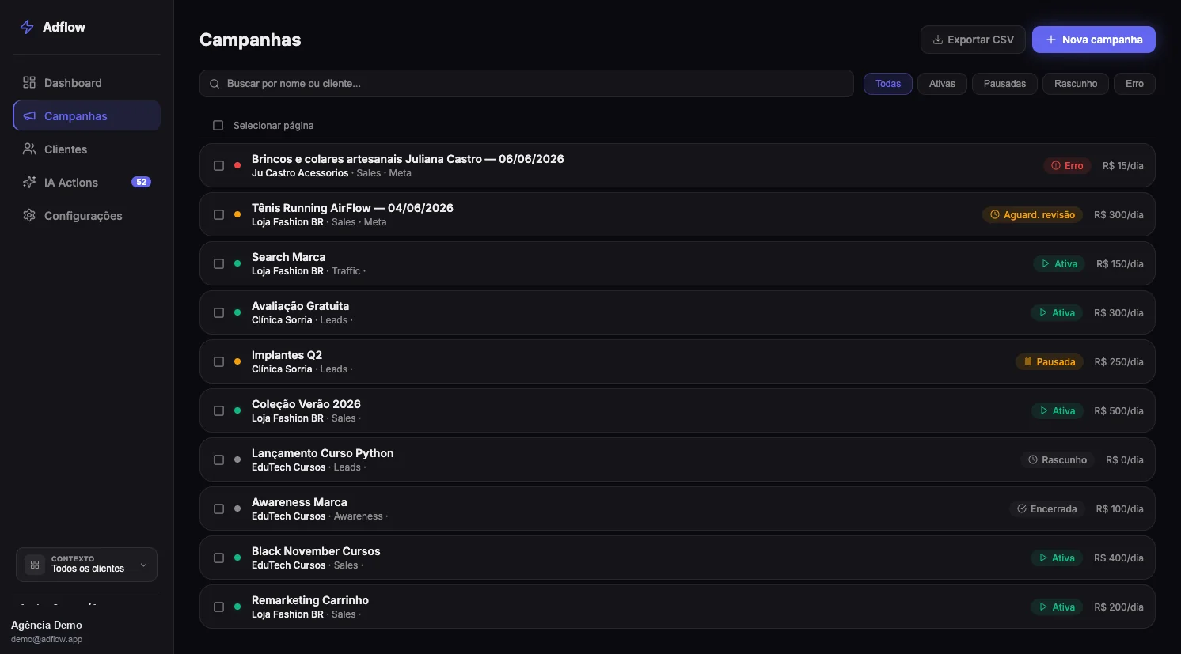This screenshot has height=654, width=1181.
Task: Open the Campanhas sidebar menu item
Action: pyautogui.click(x=87, y=115)
